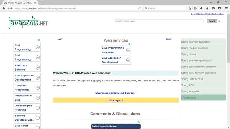Image resolution: width=230 pixels, height=129 pixels.
Task: Open the bookmarks list icon
Action: pos(195,8)
